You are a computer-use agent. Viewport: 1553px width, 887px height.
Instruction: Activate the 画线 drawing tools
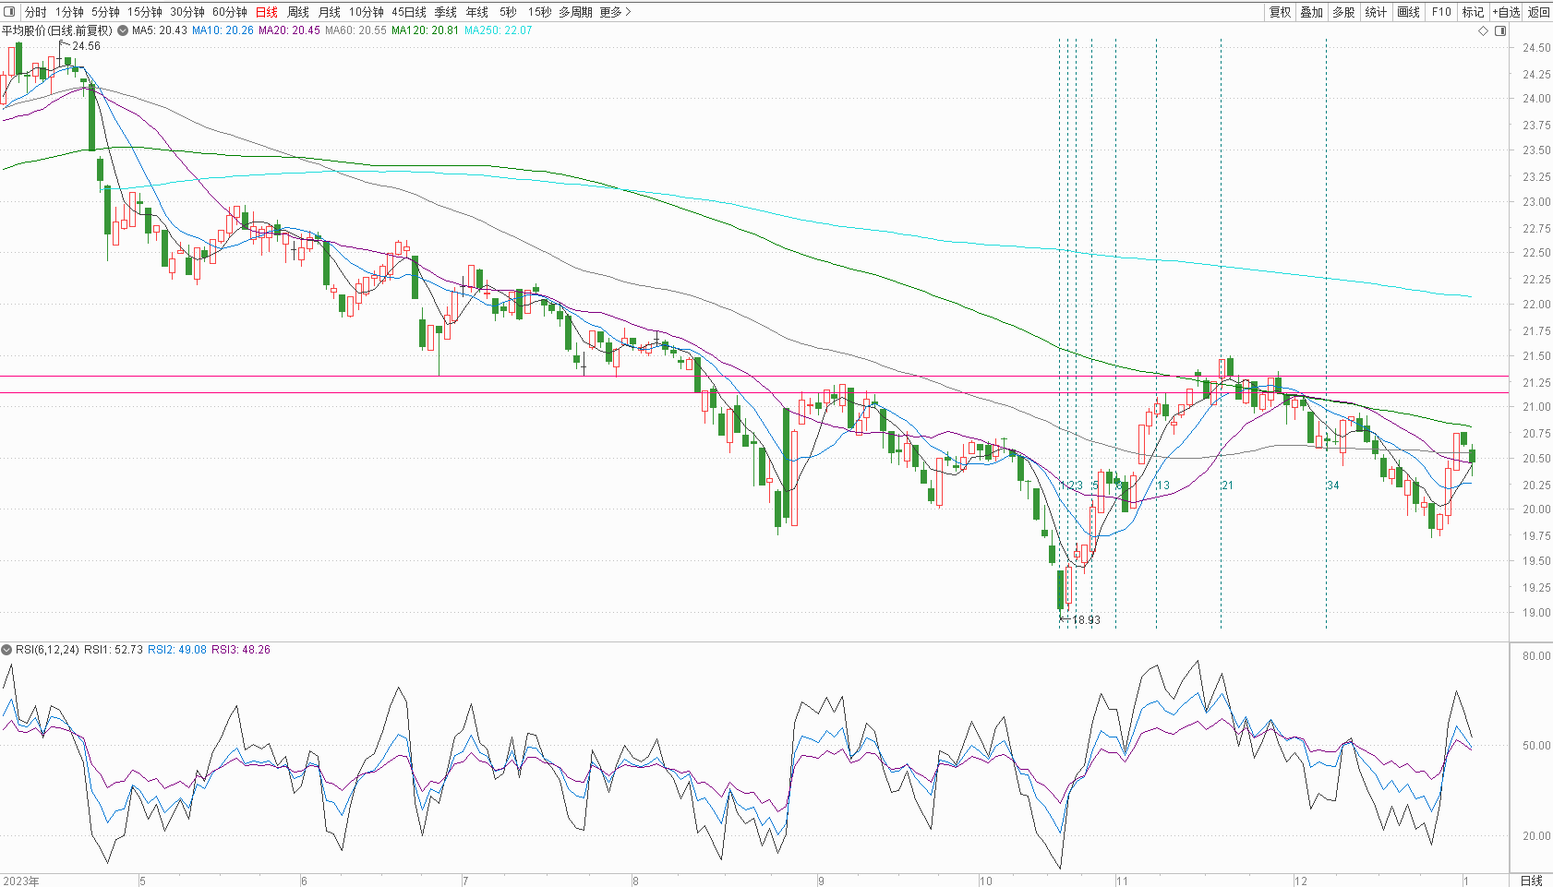click(1408, 12)
